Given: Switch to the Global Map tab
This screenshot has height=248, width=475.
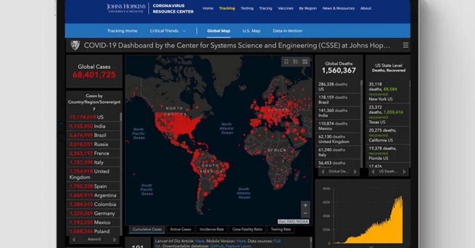Looking at the screenshot, I should pyautogui.click(x=218, y=31).
